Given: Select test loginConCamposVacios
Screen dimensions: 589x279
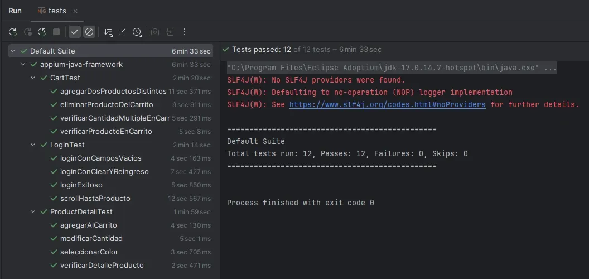Looking at the screenshot, I should (x=110, y=158).
